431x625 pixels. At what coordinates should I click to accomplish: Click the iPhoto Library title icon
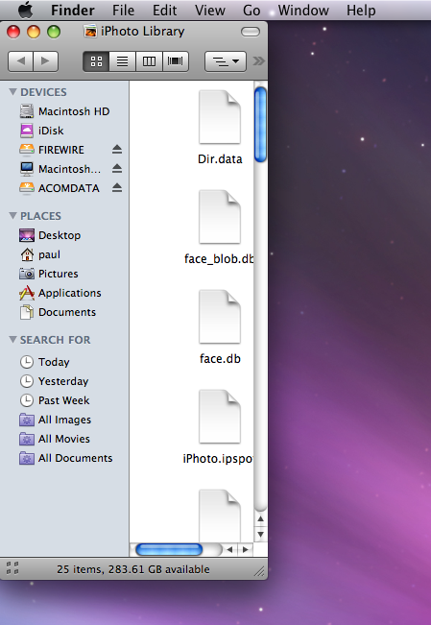90,31
